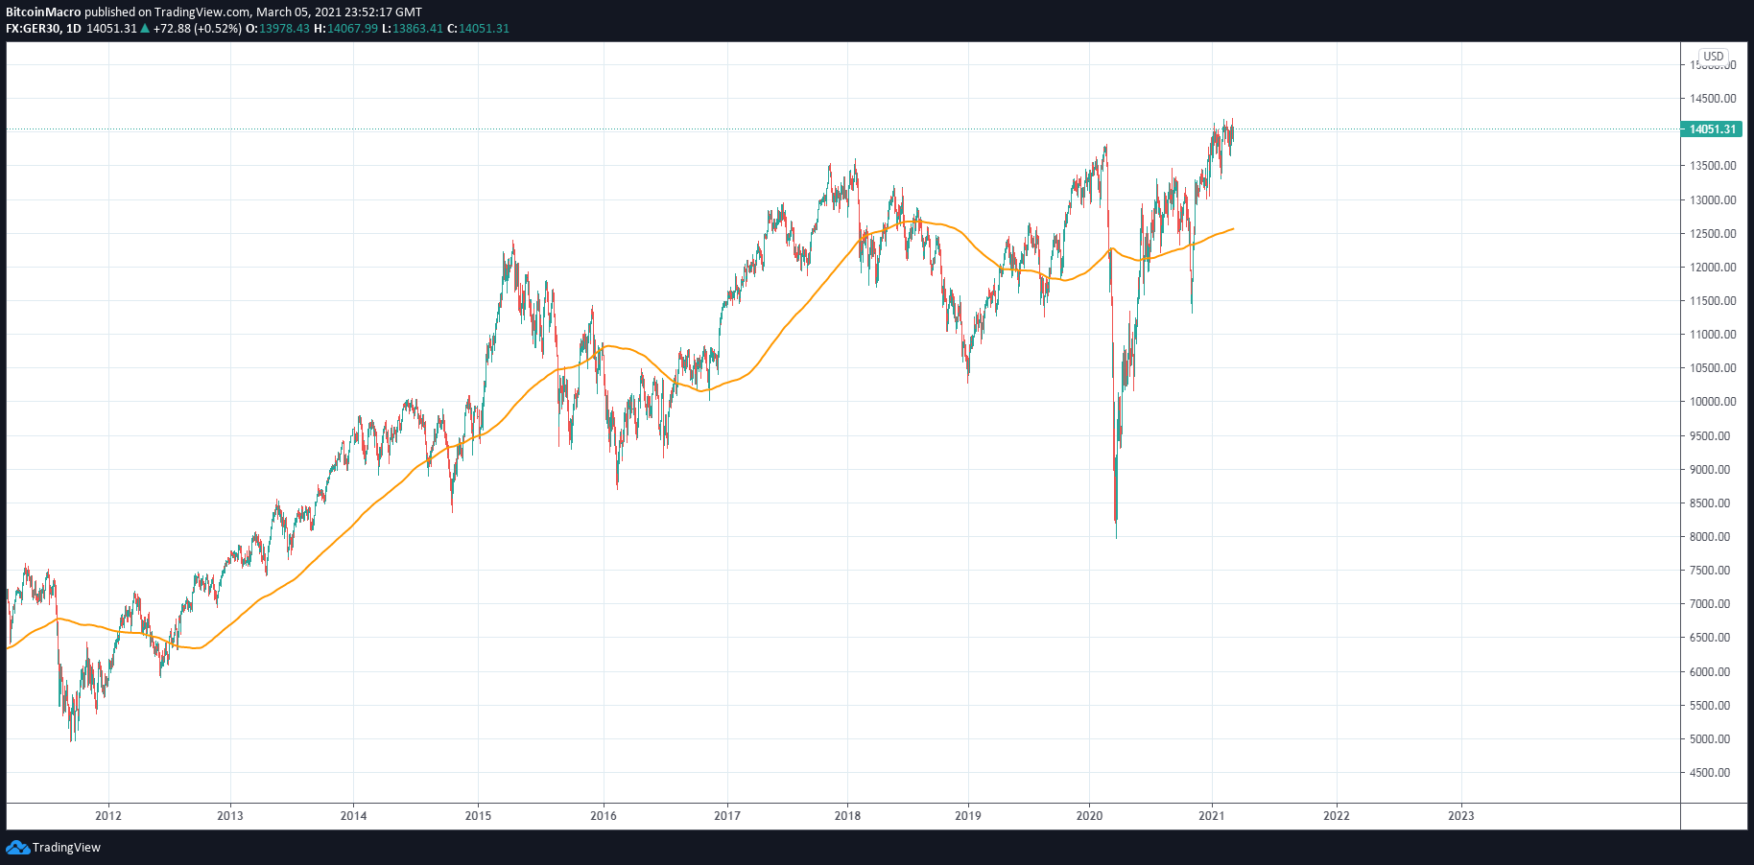Click the green up-arrow change indicator
The width and height of the screenshot is (1754, 865).
pos(145,29)
